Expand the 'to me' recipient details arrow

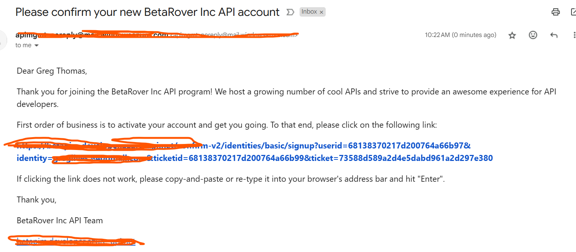pyautogui.click(x=36, y=45)
